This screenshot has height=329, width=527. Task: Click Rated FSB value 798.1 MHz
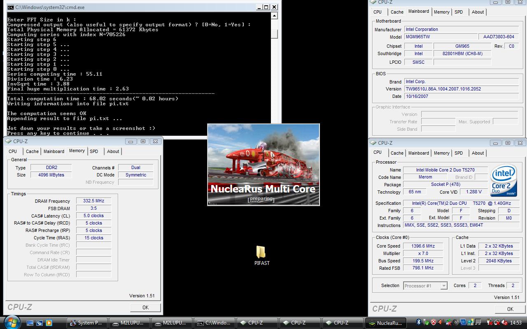click(423, 268)
